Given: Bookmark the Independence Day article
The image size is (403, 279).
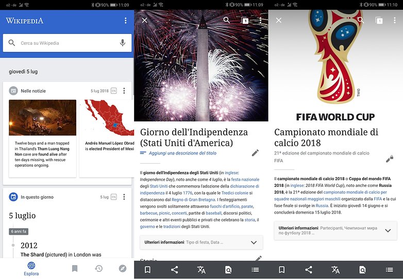Looking at the screenshot, I should point(148,270).
